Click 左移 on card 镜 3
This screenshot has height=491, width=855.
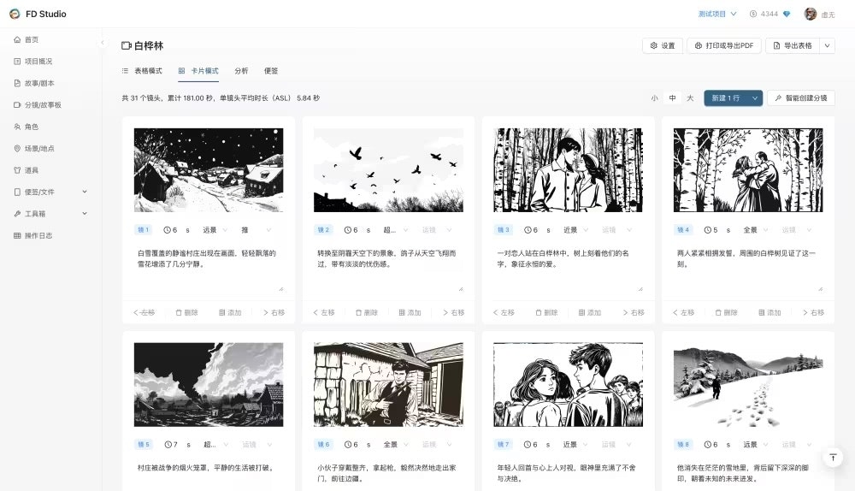504,312
